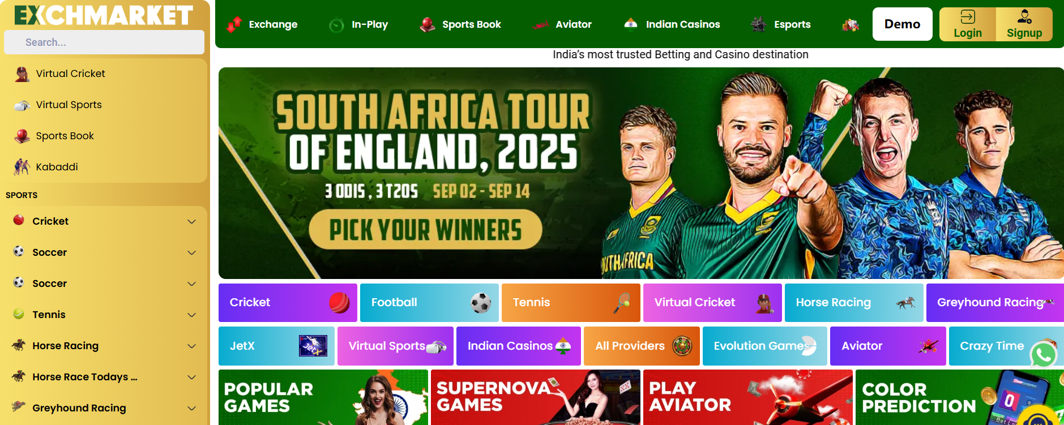The height and width of the screenshot is (425, 1064).
Task: Select the JetX game tile
Action: click(276, 346)
